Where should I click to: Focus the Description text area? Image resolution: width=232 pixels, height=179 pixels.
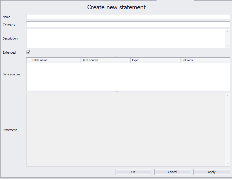point(126,38)
